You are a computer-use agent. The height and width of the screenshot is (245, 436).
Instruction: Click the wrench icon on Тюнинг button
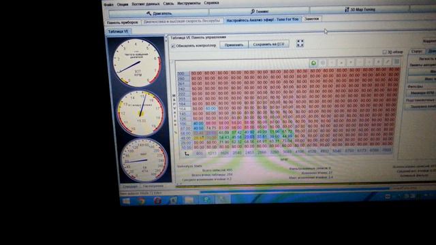click(253, 12)
